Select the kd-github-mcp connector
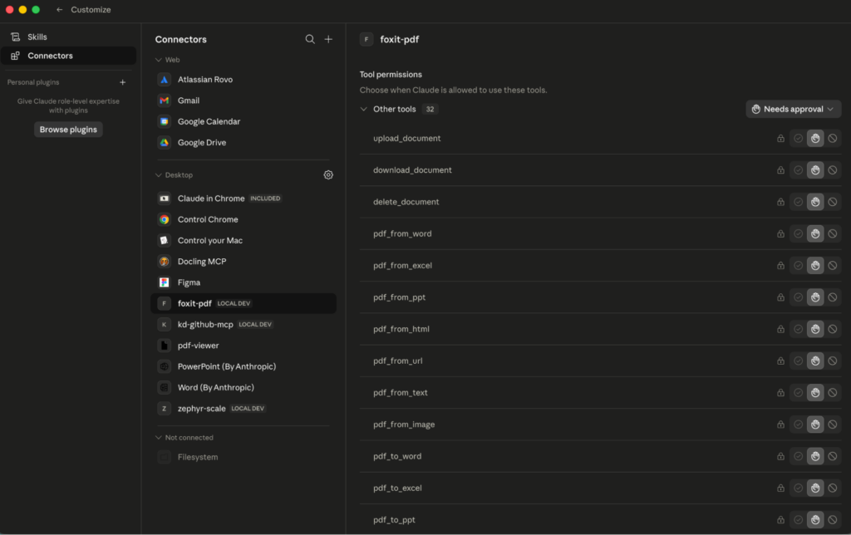 pos(243,325)
